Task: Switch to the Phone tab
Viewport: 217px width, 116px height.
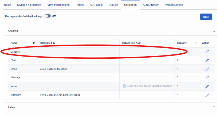Action: coord(80,5)
